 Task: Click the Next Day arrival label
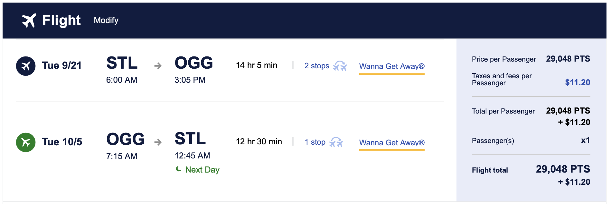click(x=202, y=170)
